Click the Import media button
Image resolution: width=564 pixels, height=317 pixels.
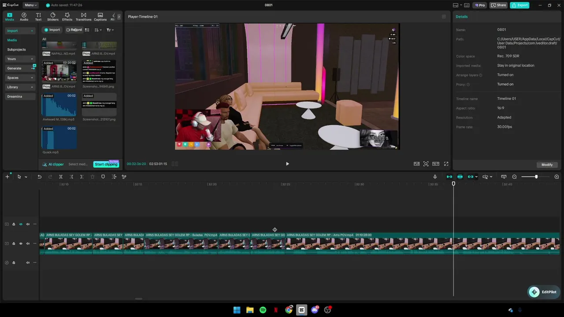52,30
